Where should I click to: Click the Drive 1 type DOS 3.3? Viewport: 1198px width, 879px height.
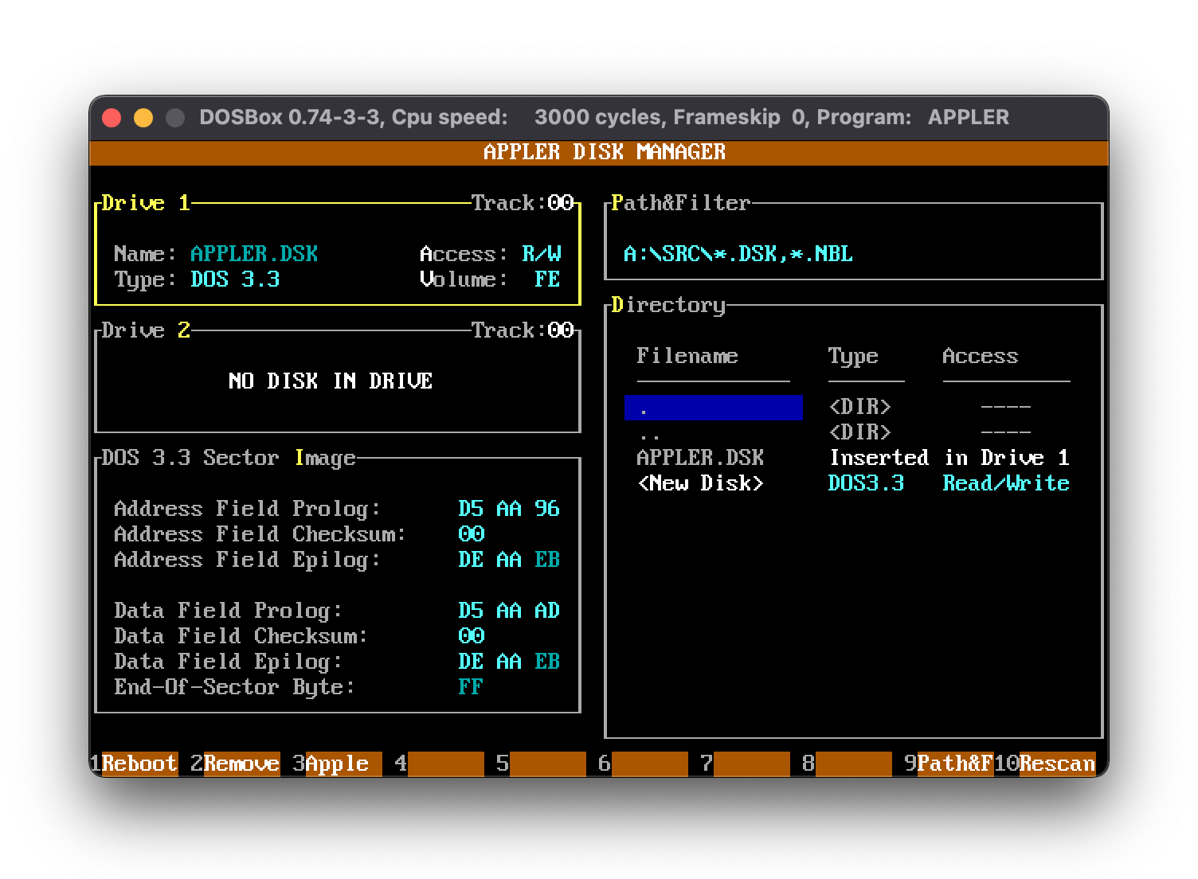point(235,279)
